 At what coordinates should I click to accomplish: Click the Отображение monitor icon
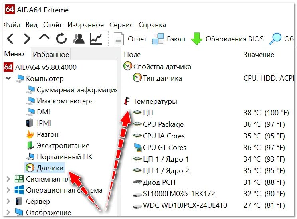pos(19,212)
